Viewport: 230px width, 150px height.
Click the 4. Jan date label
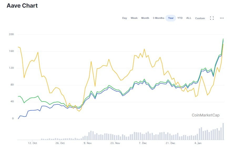point(198,143)
